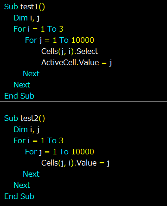
Task: Click Sub keyword before test2
Action: [11, 119]
